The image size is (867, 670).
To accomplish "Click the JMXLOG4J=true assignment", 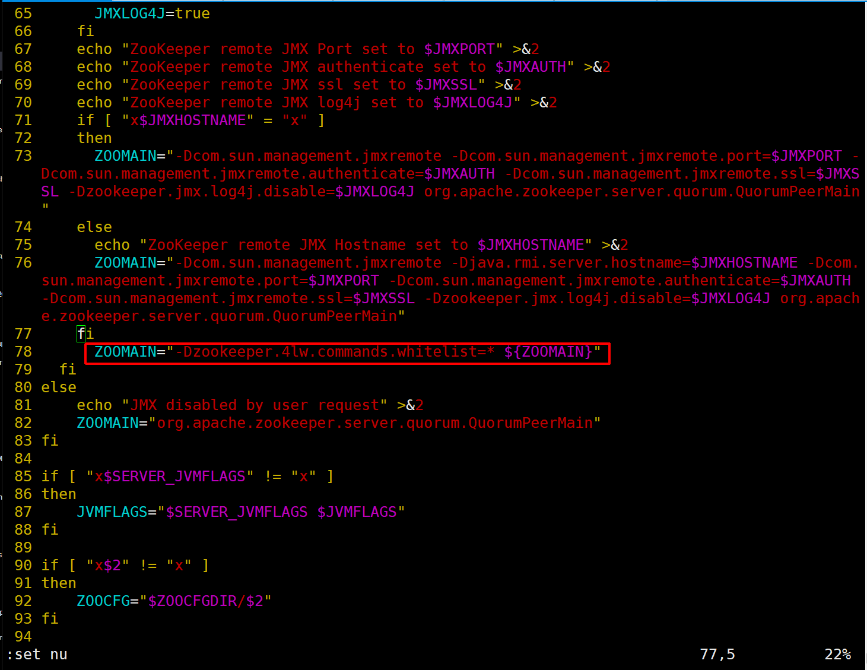I will pos(152,14).
